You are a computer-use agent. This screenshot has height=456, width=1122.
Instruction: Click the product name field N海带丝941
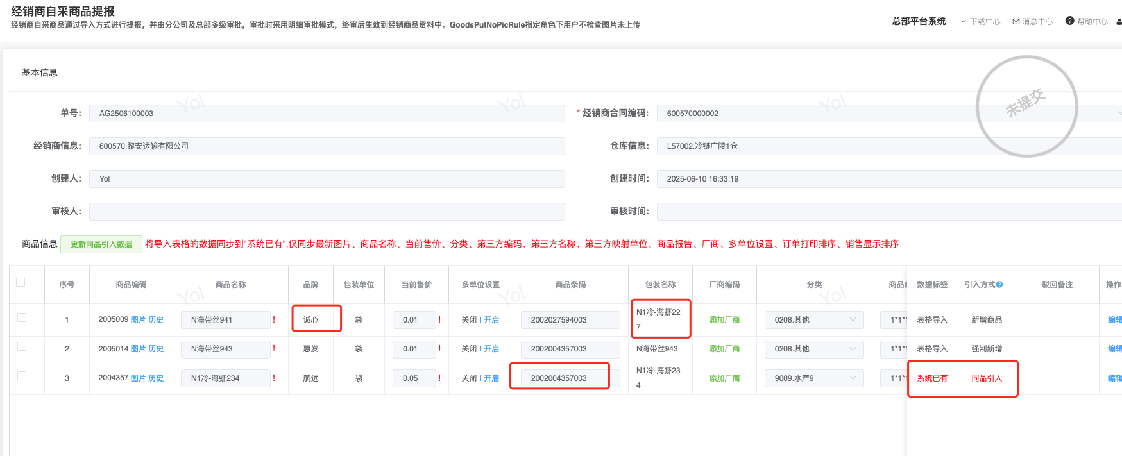tap(225, 320)
